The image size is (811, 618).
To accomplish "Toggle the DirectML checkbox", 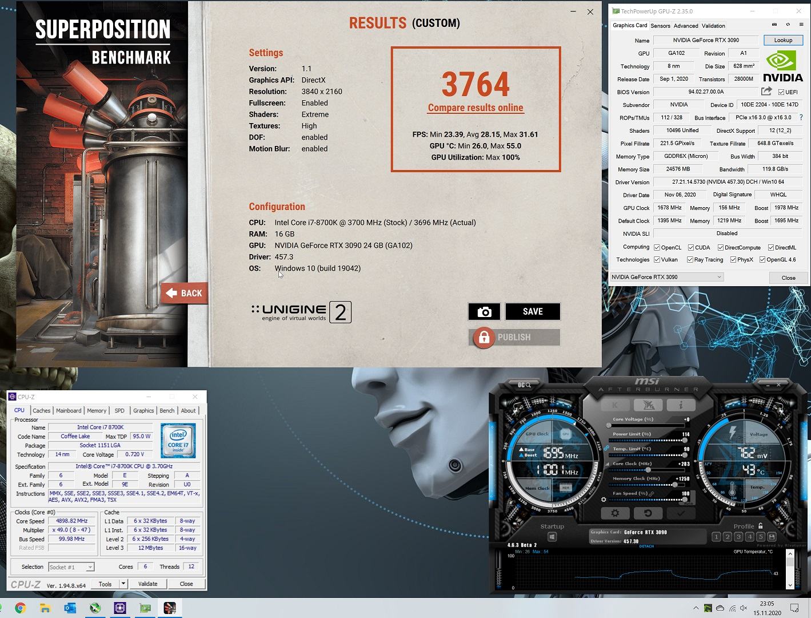I will click(771, 248).
